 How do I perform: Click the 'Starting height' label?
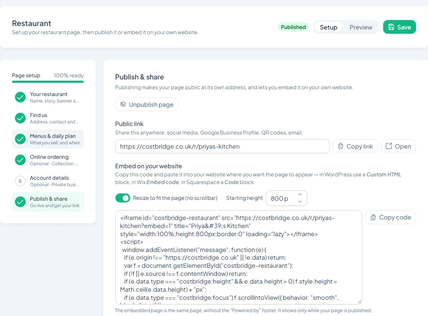coord(244,198)
